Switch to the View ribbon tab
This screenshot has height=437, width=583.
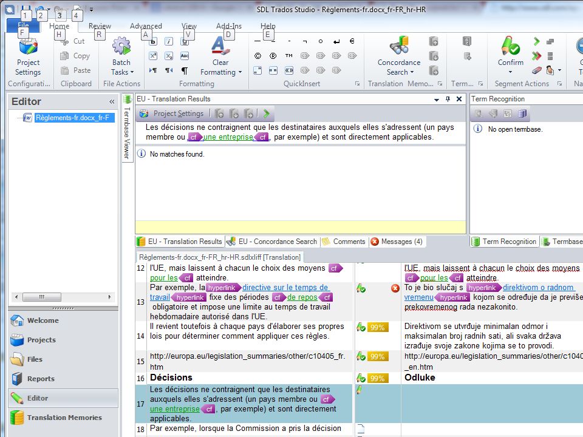pos(189,26)
